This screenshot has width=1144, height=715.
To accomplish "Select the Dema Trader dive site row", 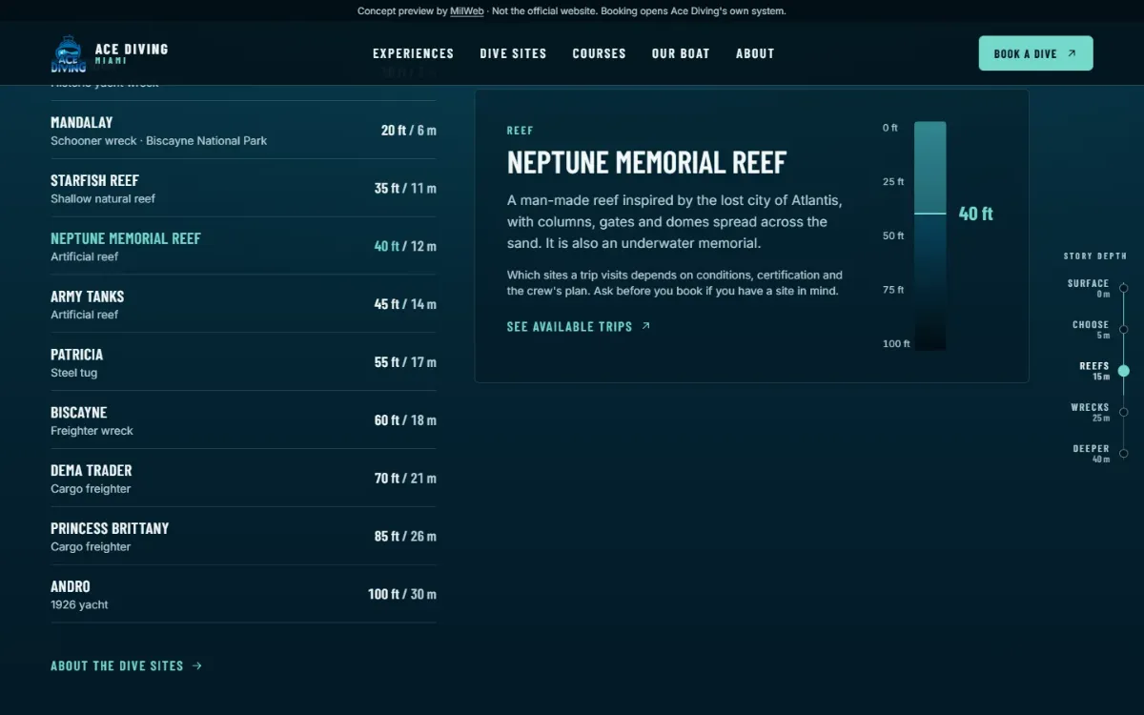I will click(x=243, y=479).
